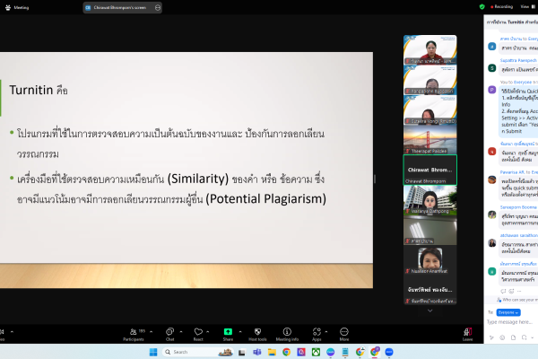Open the More options menu
Viewport: 538px width, 359px height.
point(344,334)
